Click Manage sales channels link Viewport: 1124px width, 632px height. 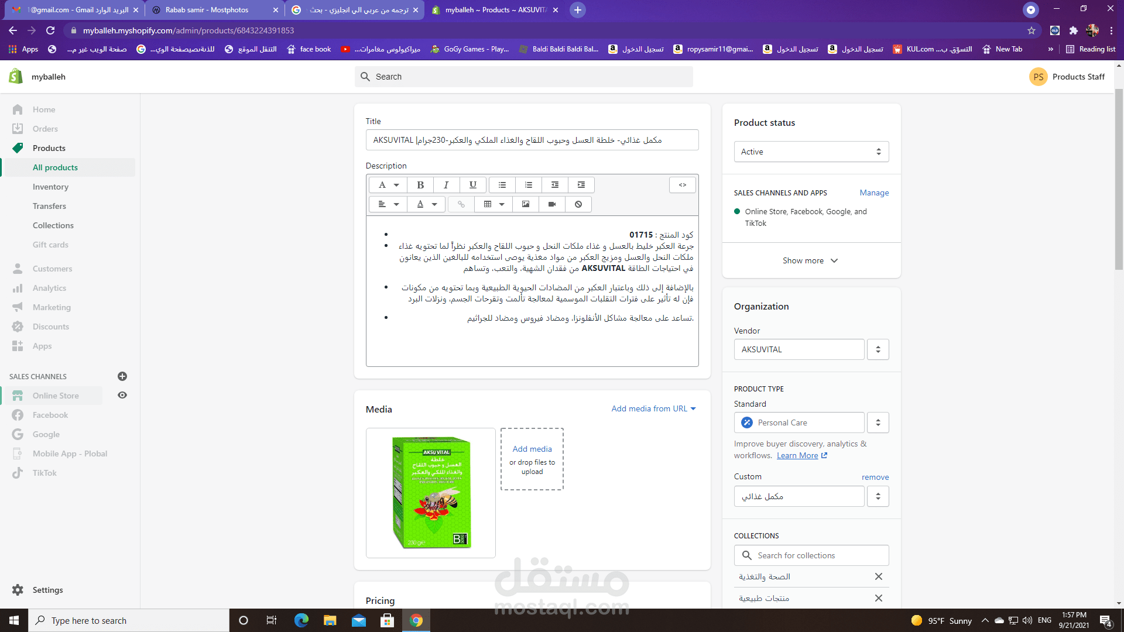click(874, 193)
